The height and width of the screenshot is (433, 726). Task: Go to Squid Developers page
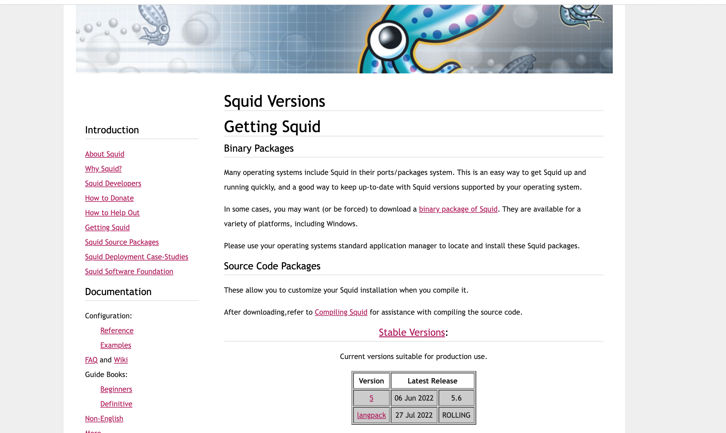tap(113, 183)
